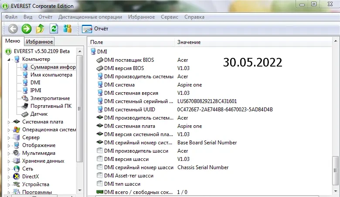Select EVEREST v5.50.2109 Beta root node

pyautogui.click(x=42, y=51)
